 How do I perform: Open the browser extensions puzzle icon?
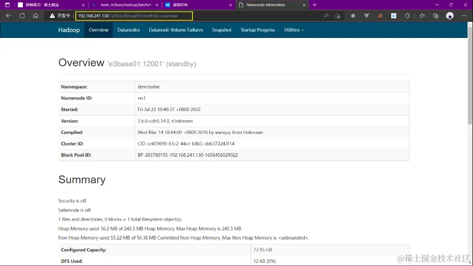tap(407, 16)
